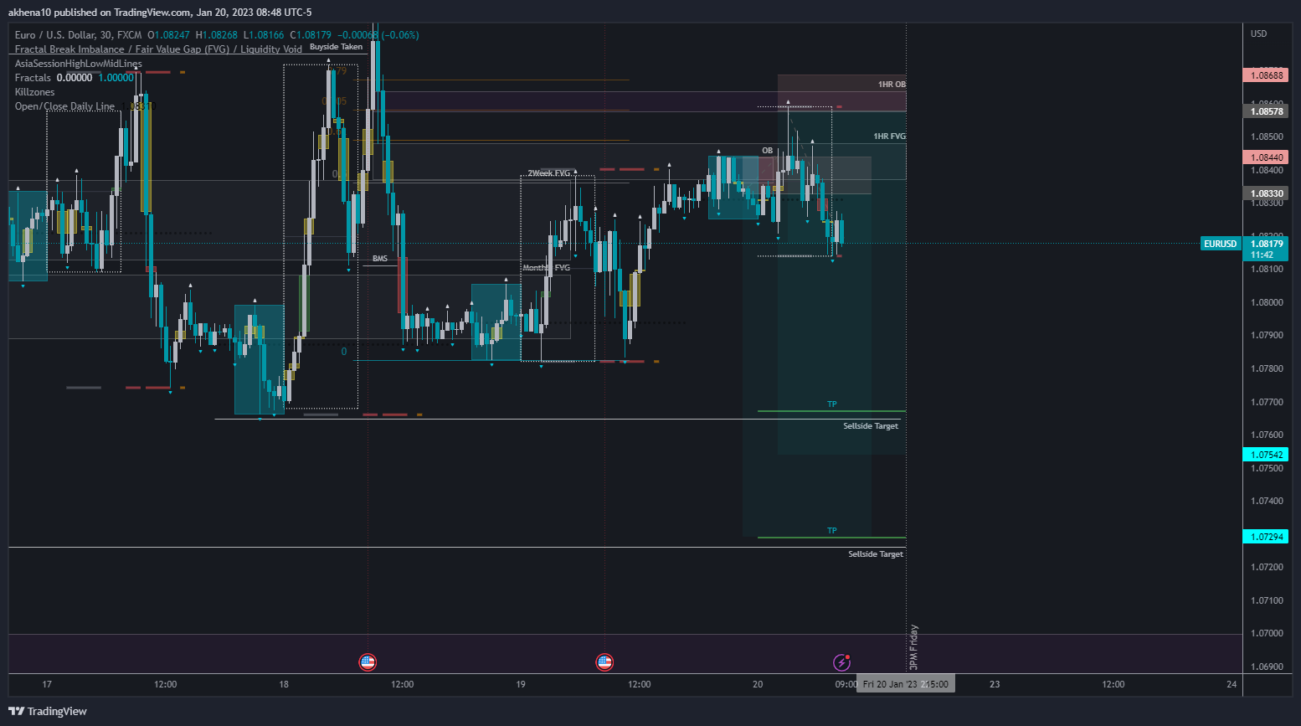Click the 1.08000 price axis tick
Screen dimensions: 1301x726
(x=1267, y=302)
